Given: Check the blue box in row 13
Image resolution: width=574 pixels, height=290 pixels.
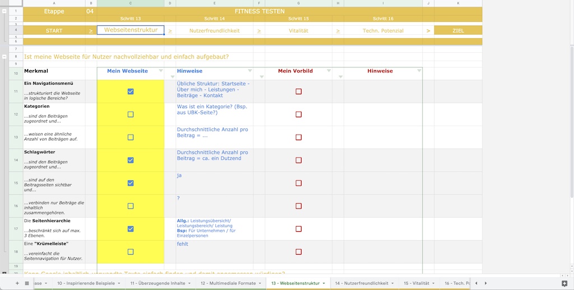Looking at the screenshot, I should click(x=130, y=137).
